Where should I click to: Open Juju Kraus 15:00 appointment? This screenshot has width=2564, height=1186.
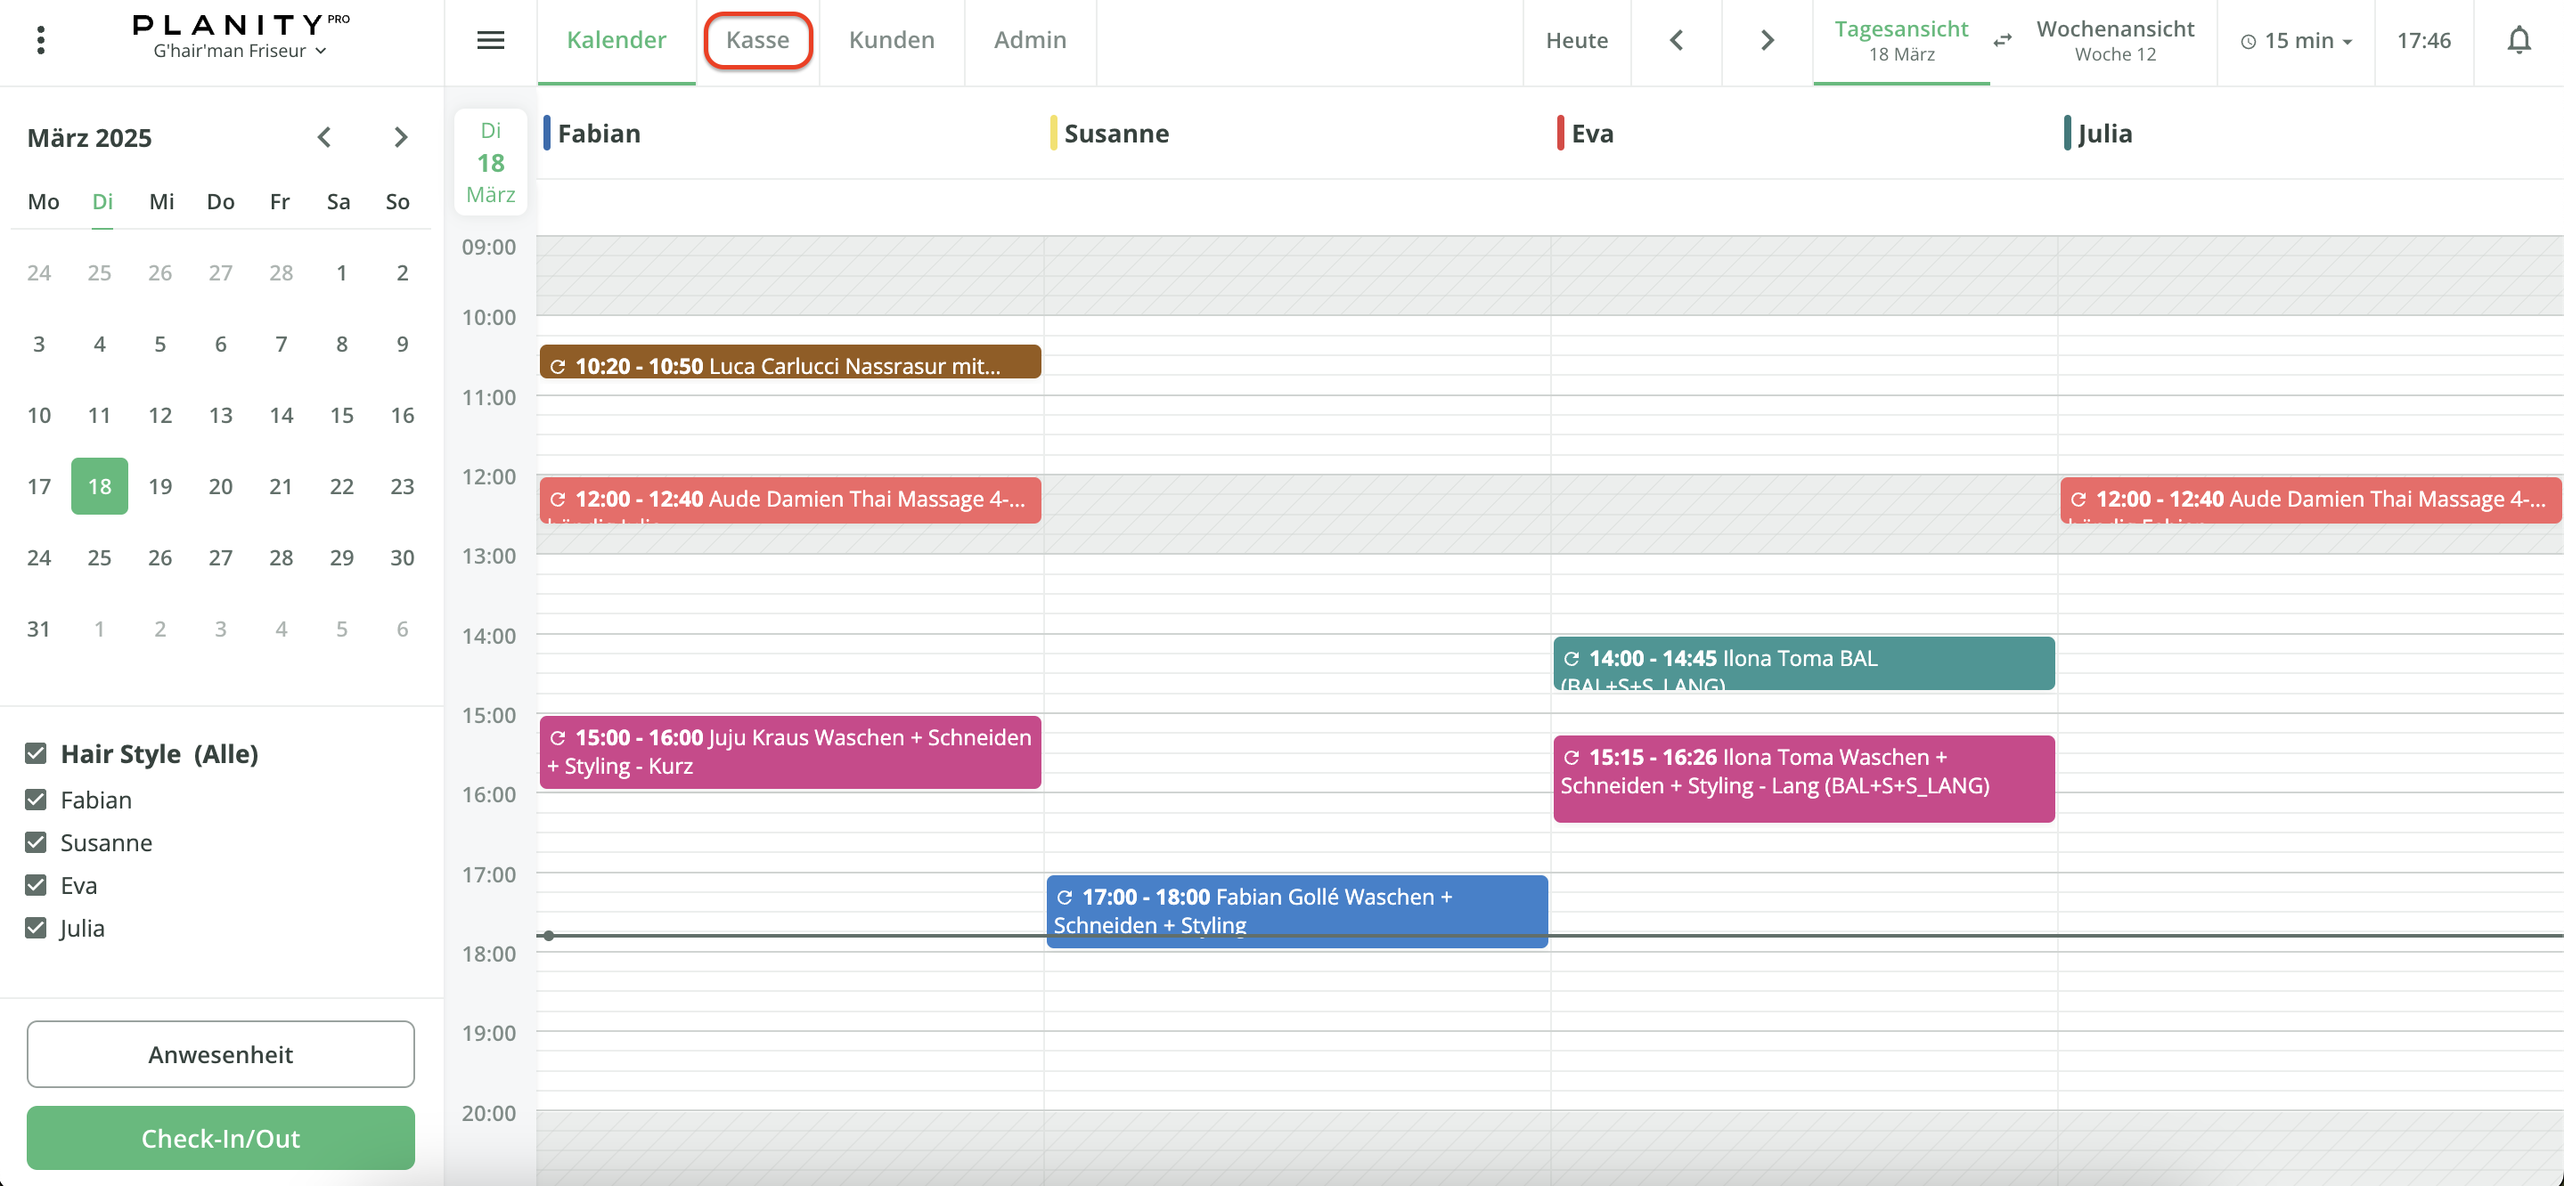(789, 752)
